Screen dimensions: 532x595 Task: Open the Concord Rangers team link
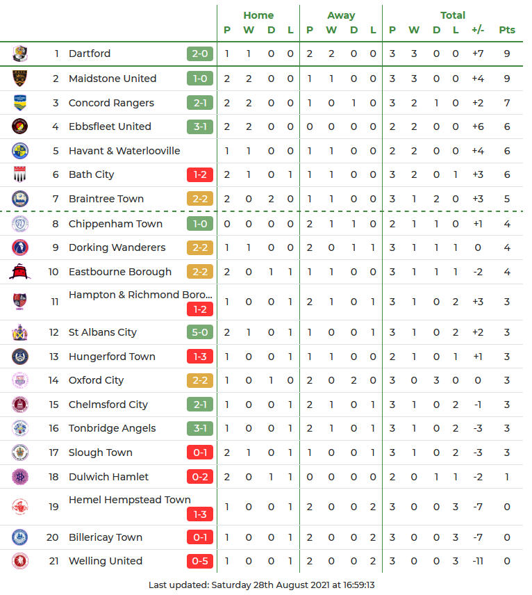pos(111,103)
